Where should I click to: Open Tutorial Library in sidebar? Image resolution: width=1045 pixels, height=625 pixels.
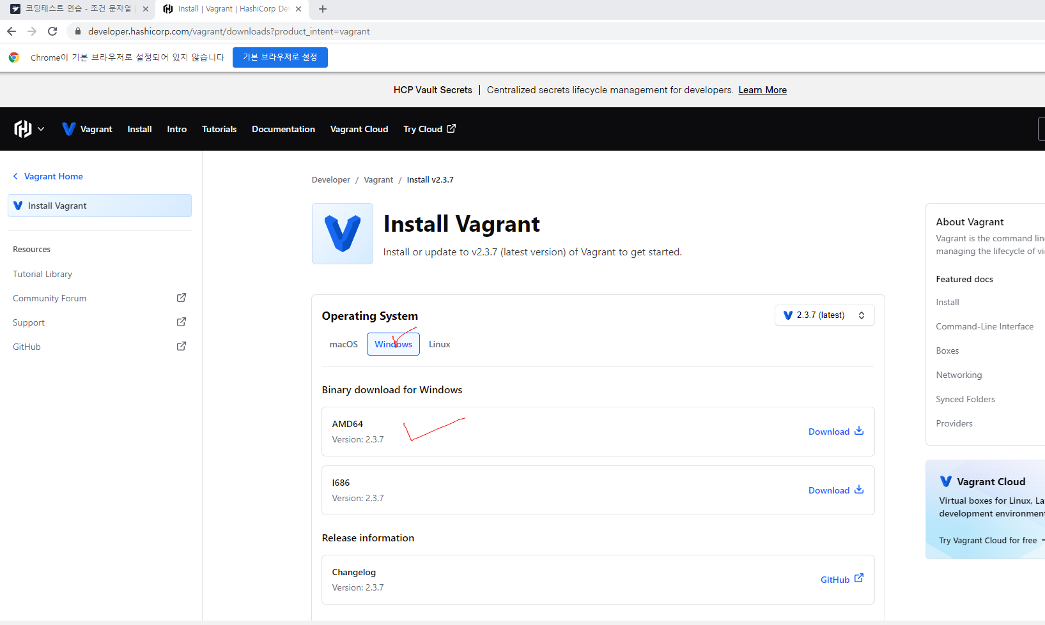(42, 274)
